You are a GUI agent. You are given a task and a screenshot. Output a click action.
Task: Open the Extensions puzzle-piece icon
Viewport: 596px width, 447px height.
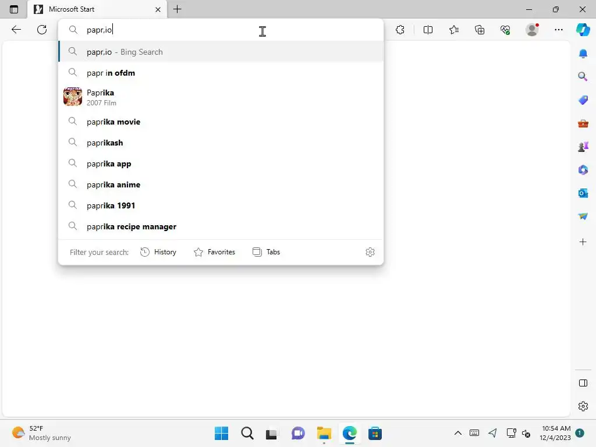point(400,30)
